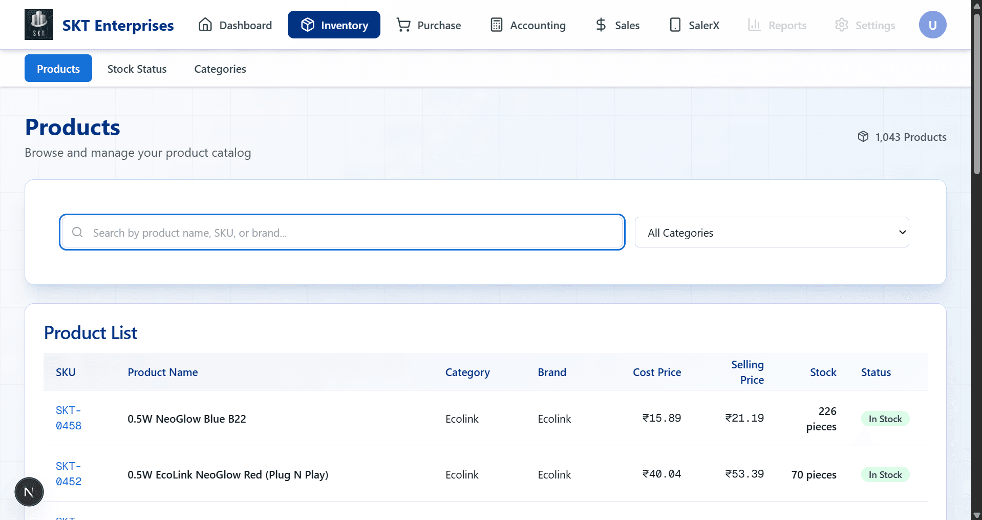982x520 pixels.
Task: Click the Cost Price column header
Action: [x=657, y=372]
